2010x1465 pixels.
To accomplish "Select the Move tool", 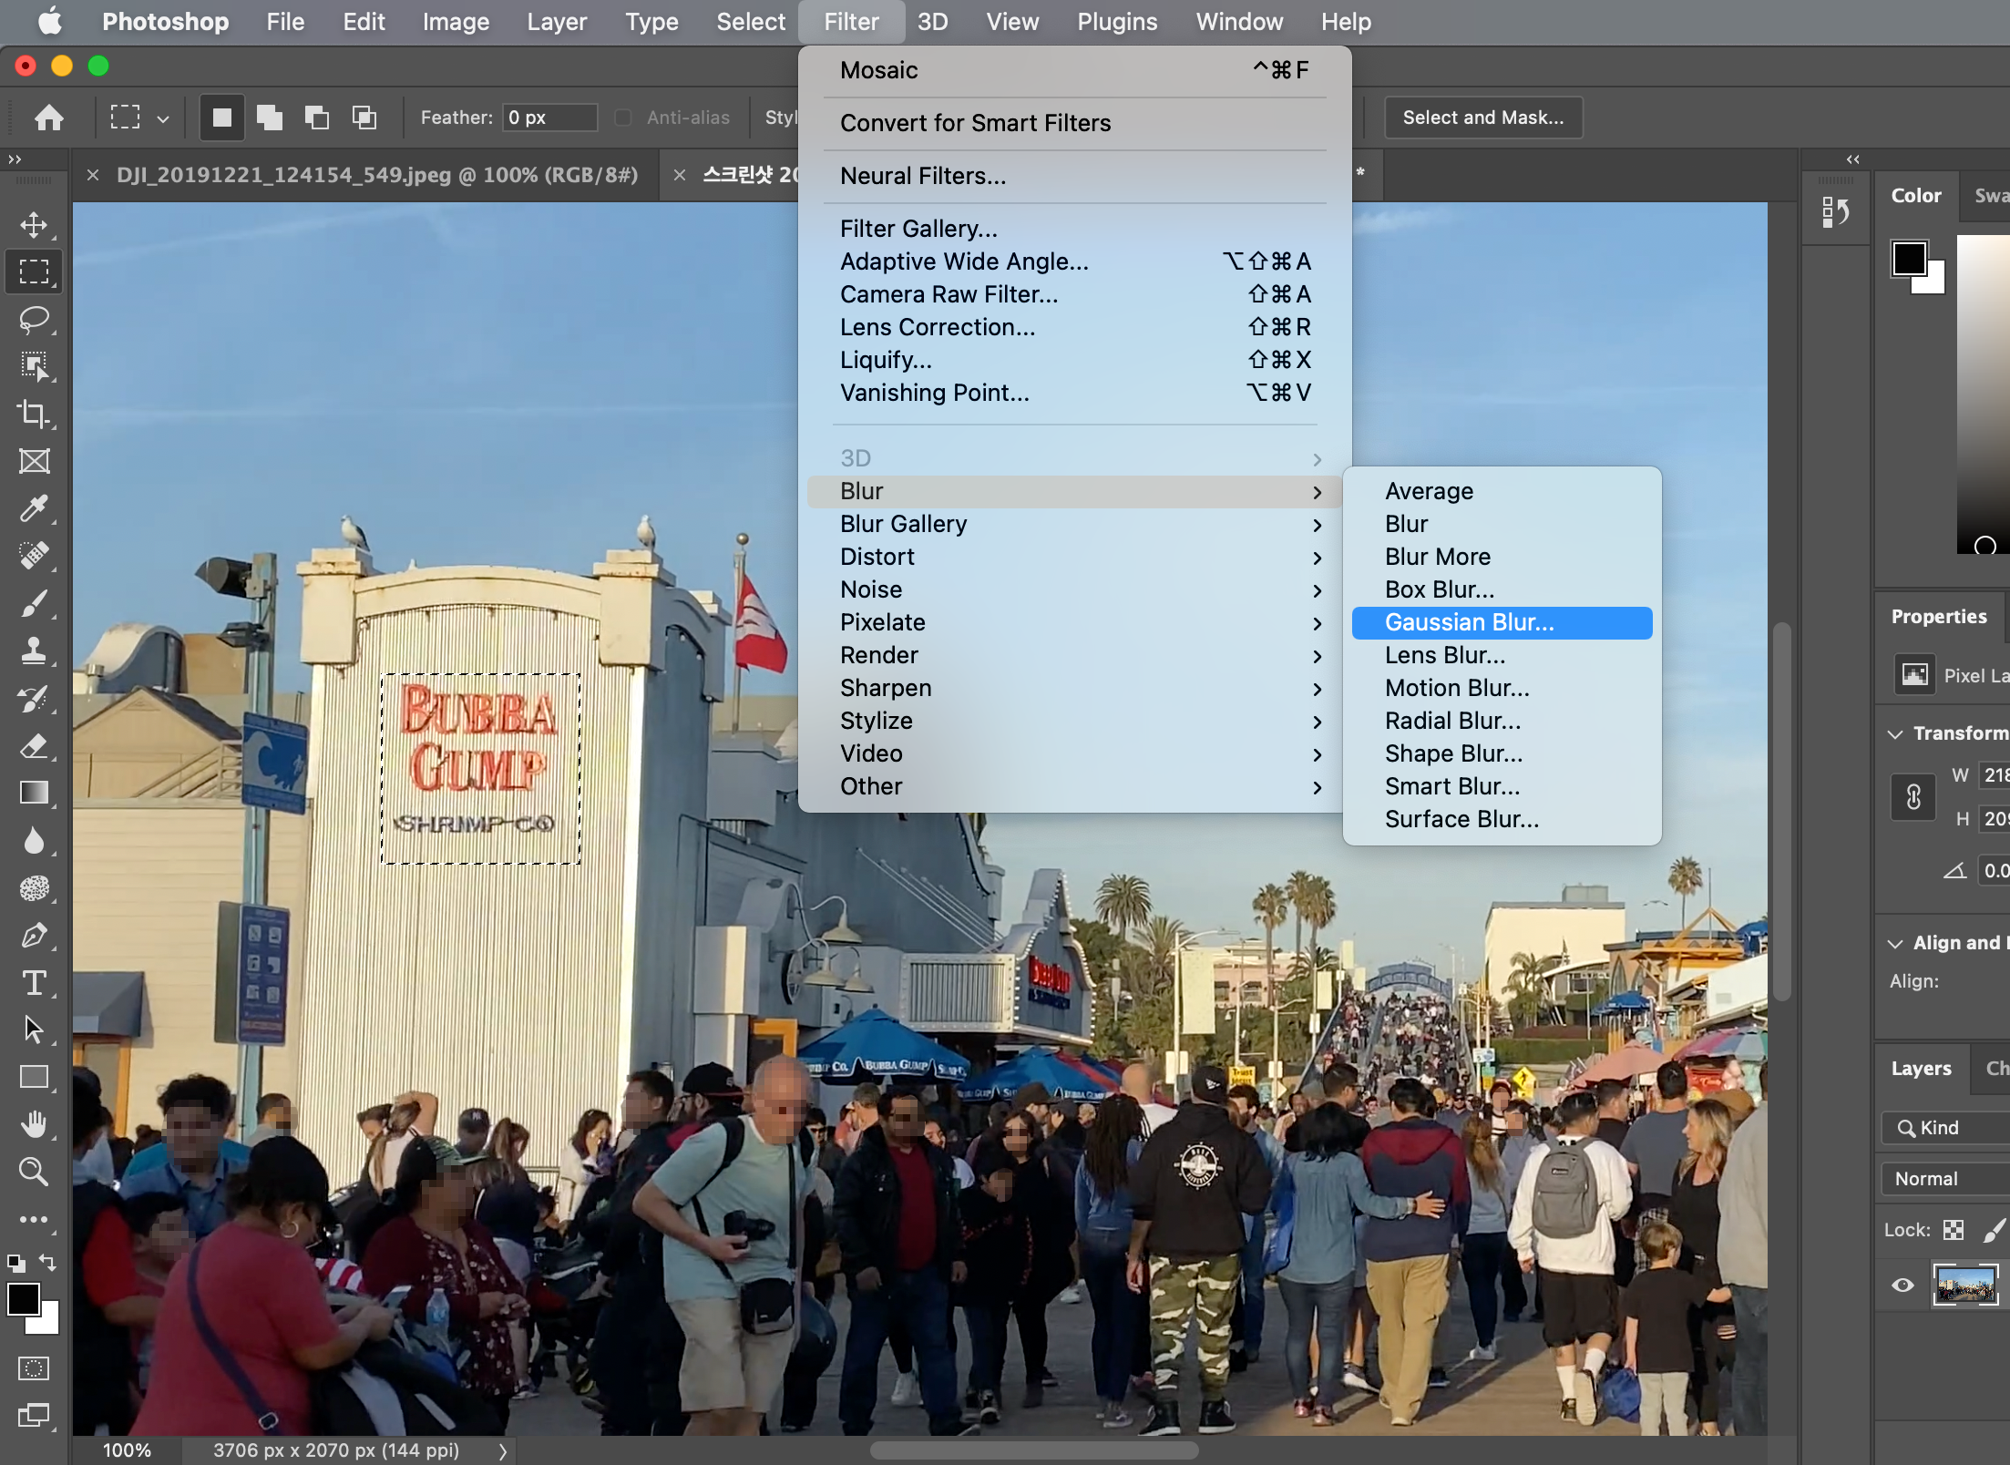I will point(35,224).
